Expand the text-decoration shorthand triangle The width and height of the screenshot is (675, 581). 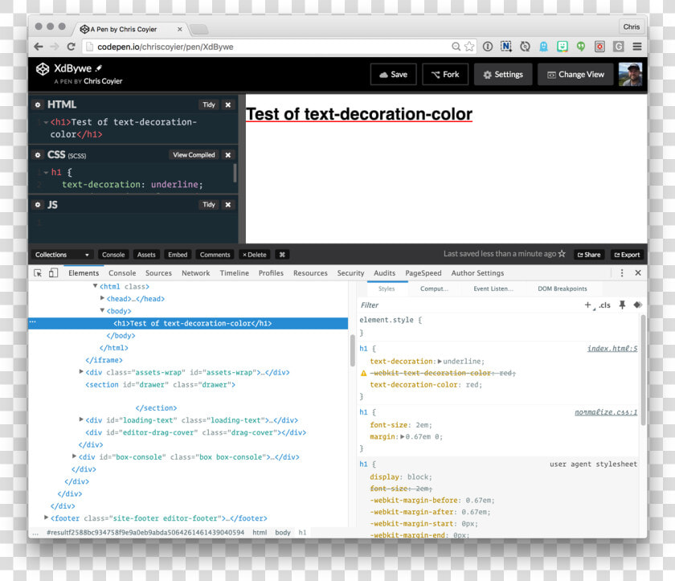click(440, 361)
